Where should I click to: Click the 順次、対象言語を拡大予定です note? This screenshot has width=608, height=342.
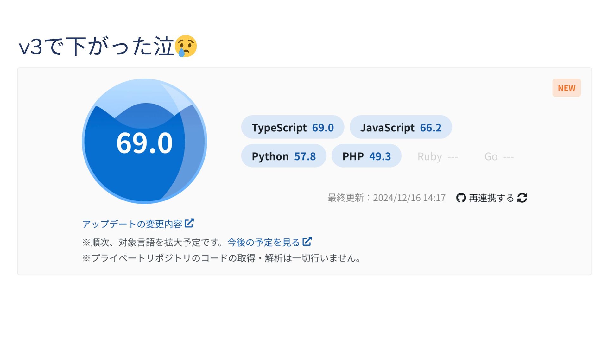154,243
